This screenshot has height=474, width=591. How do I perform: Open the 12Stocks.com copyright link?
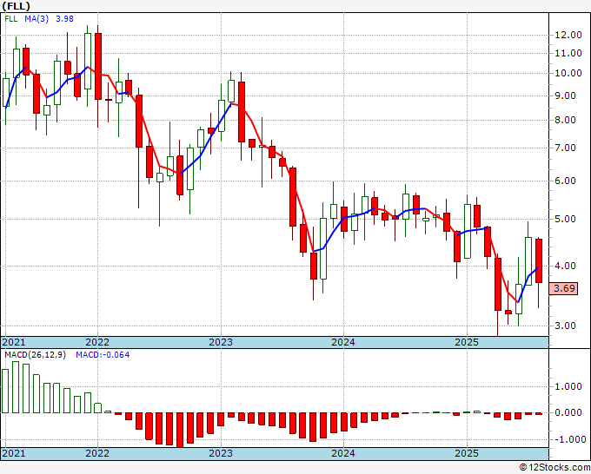(x=554, y=468)
